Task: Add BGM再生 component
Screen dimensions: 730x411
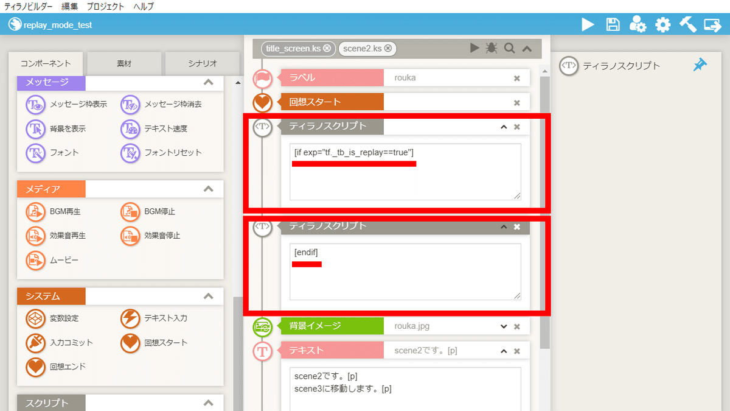Action: click(54, 211)
